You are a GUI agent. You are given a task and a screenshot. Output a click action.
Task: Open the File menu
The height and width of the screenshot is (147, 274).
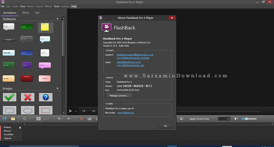coord(3,6)
